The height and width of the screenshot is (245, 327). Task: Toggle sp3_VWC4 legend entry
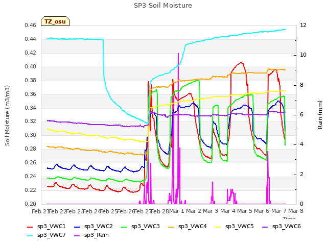188,227
